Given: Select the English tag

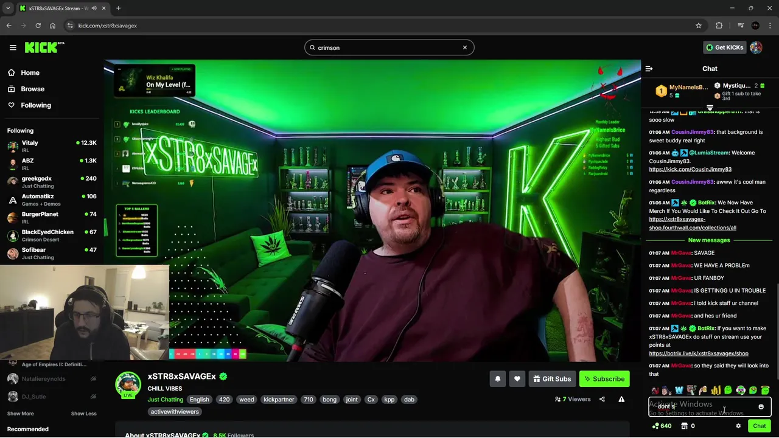Looking at the screenshot, I should tap(199, 400).
